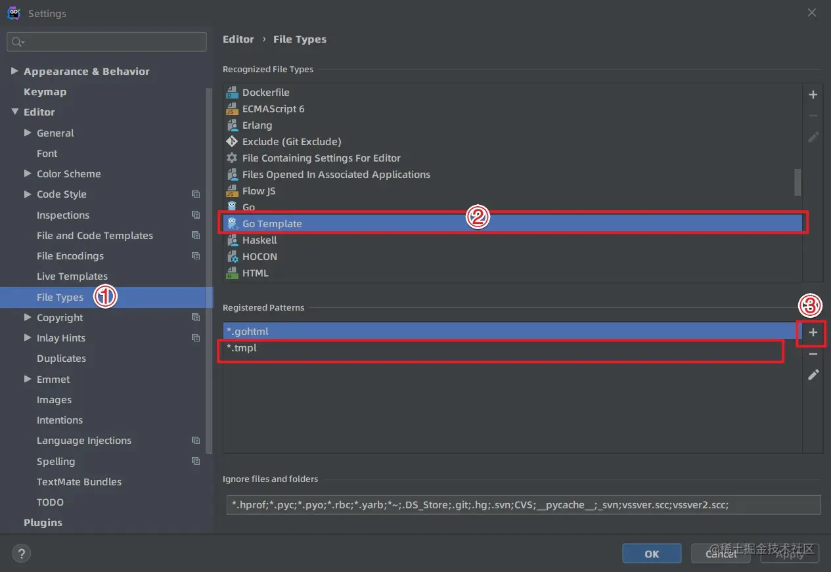Viewport: 831px width, 572px height.
Task: Collapse the Editor section arrow
Action: click(x=14, y=112)
